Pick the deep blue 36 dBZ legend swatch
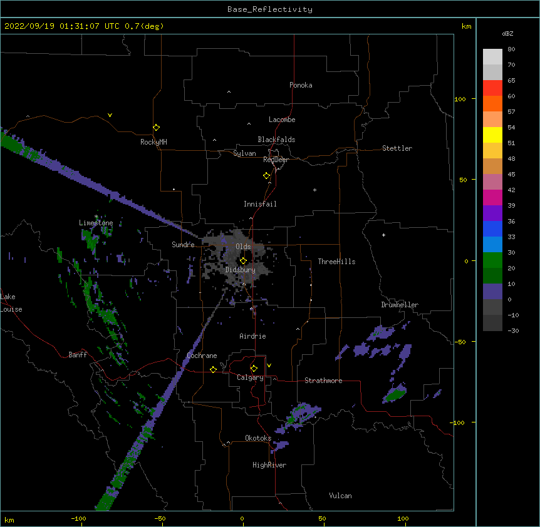This screenshot has height=527, width=540. coord(492,228)
